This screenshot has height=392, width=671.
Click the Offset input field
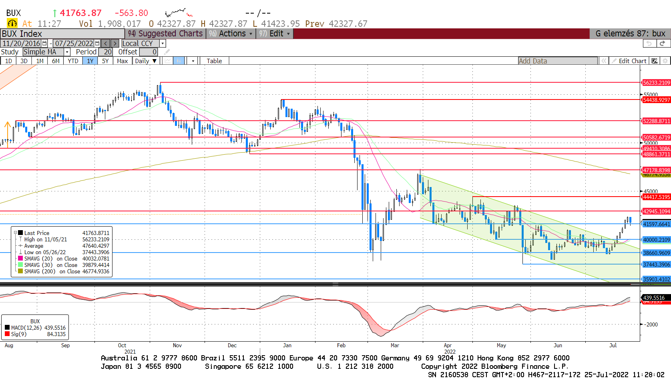pyautogui.click(x=149, y=52)
